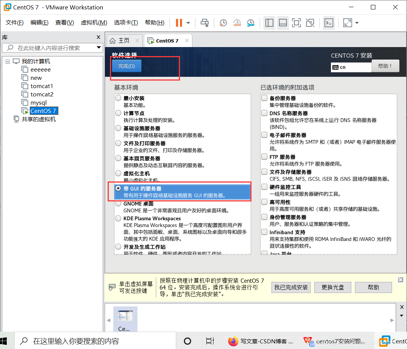Select the new virtual machine

point(36,78)
